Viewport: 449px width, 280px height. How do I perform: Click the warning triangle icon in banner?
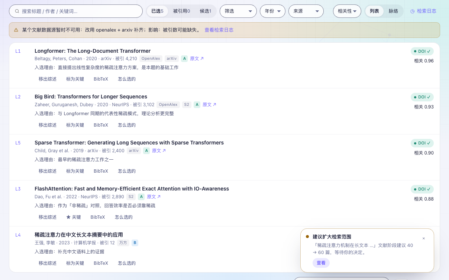click(x=16, y=30)
